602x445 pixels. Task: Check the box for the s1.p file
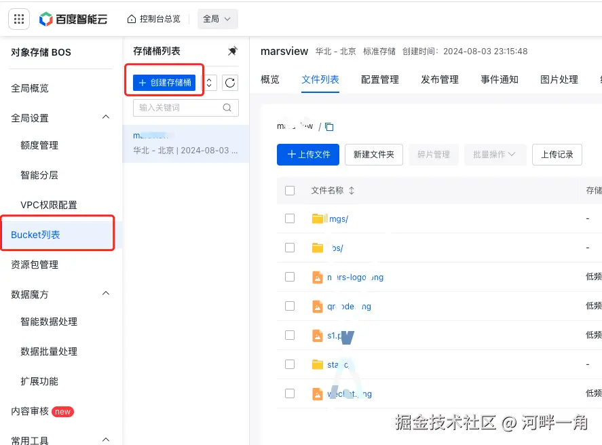290,335
